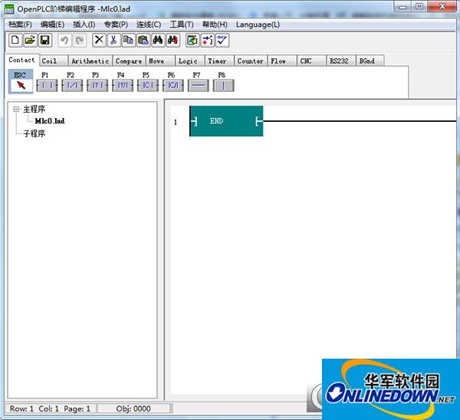460x420 pixels.
Task: Collapse the 主程序 tree node
Action: click(16, 110)
